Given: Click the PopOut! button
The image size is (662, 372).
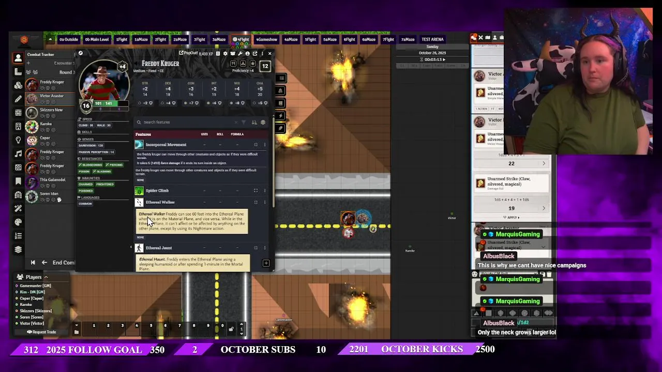Looking at the screenshot, I should (189, 53).
